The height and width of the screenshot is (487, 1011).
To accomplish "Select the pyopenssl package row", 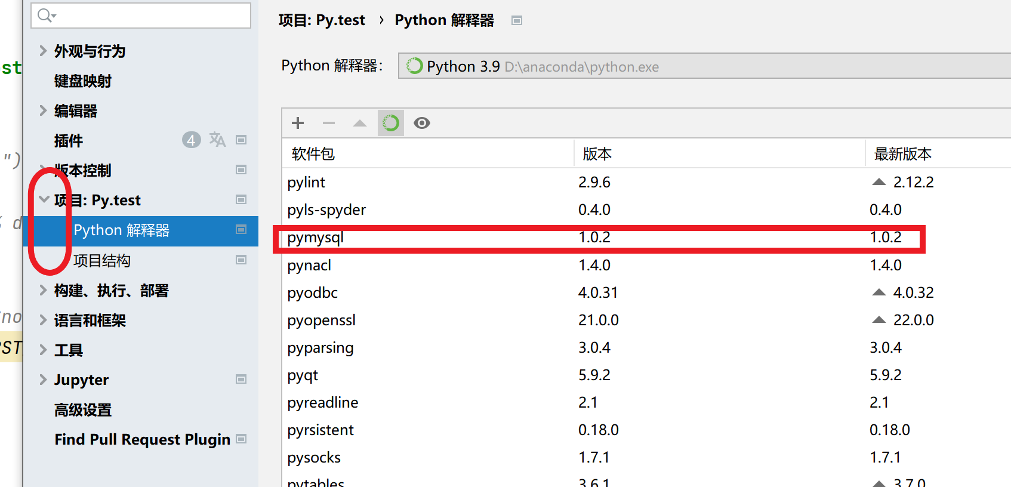I will (x=646, y=320).
